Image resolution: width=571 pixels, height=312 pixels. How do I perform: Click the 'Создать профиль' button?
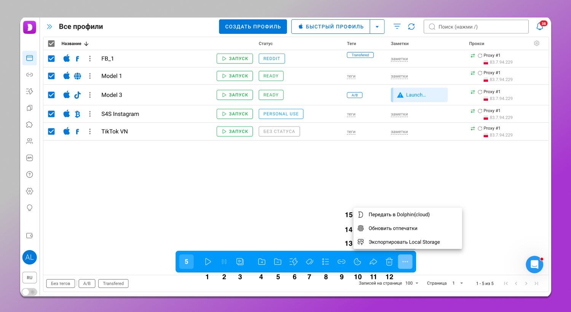click(x=253, y=27)
